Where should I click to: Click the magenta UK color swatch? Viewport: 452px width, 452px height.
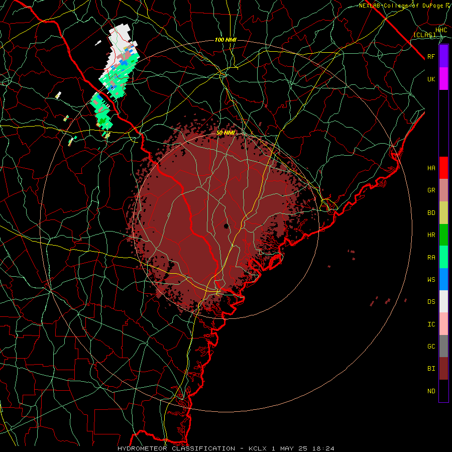(x=443, y=79)
